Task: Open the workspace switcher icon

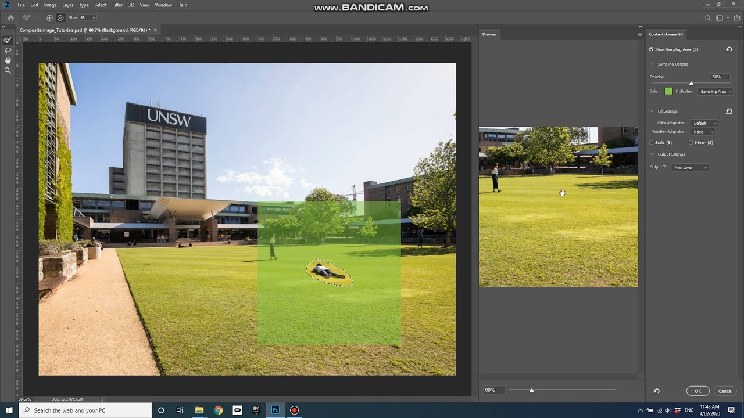Action: (721, 18)
